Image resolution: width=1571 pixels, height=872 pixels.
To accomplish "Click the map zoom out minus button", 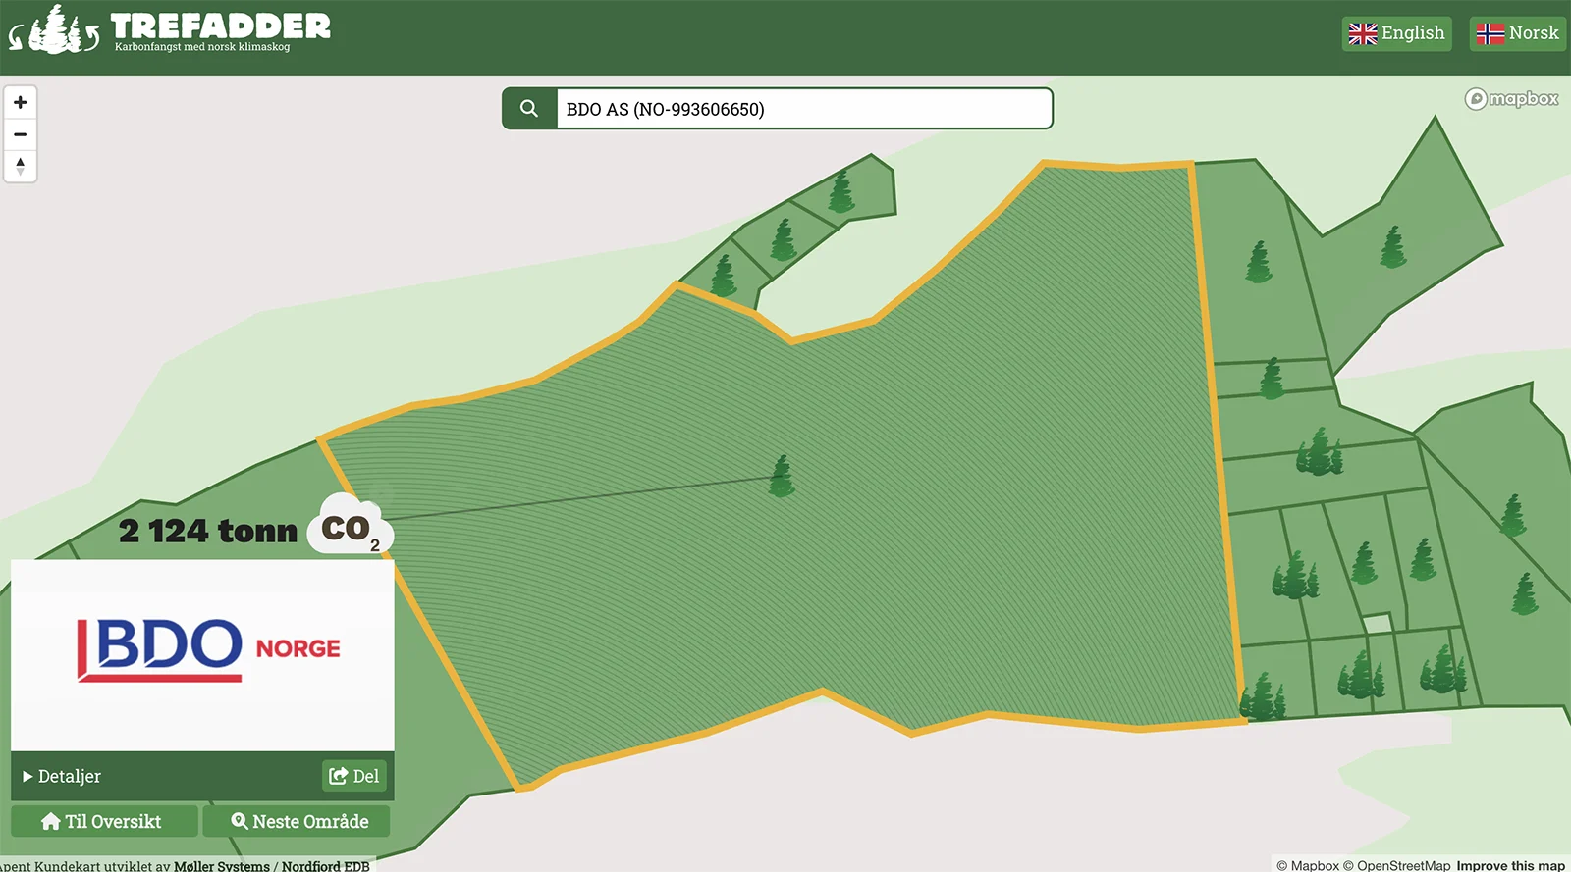I will (x=20, y=134).
